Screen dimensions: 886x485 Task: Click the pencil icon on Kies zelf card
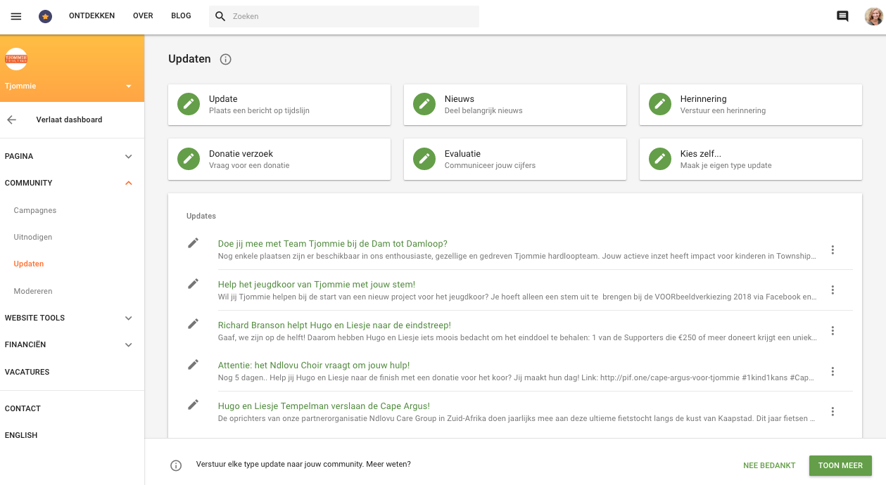[x=660, y=159]
